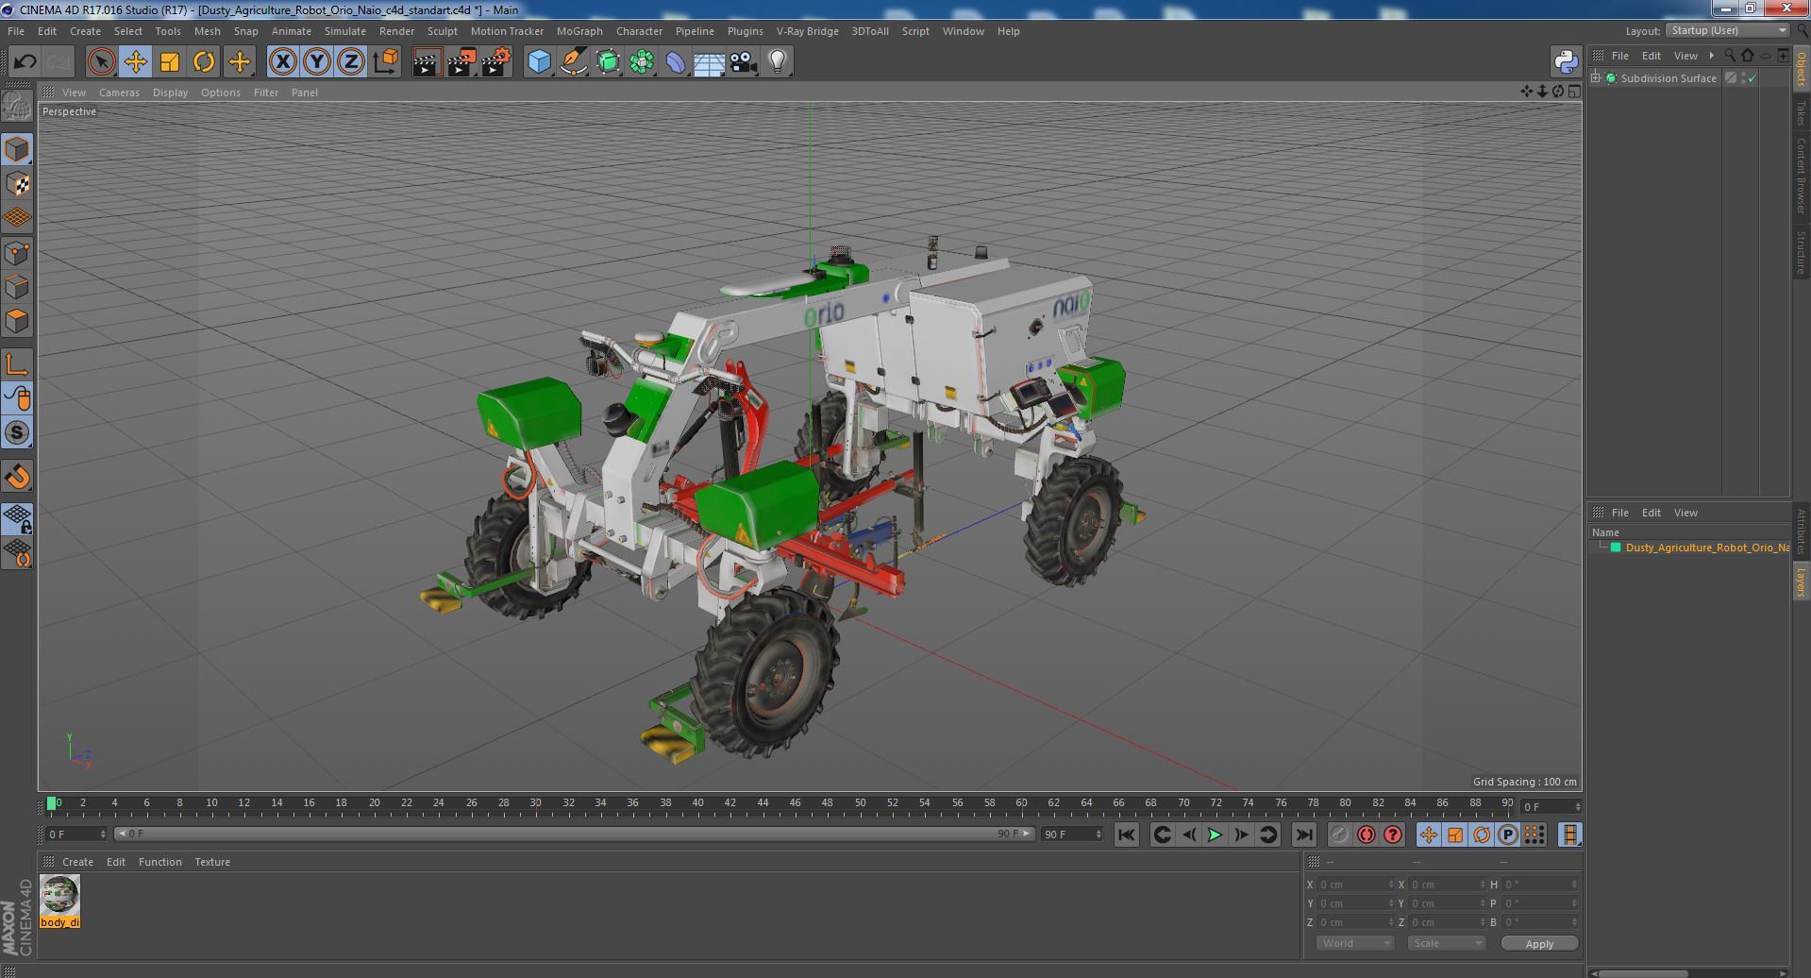Open the viewport Display menu
Screen dimensions: 1811x978
(170, 93)
